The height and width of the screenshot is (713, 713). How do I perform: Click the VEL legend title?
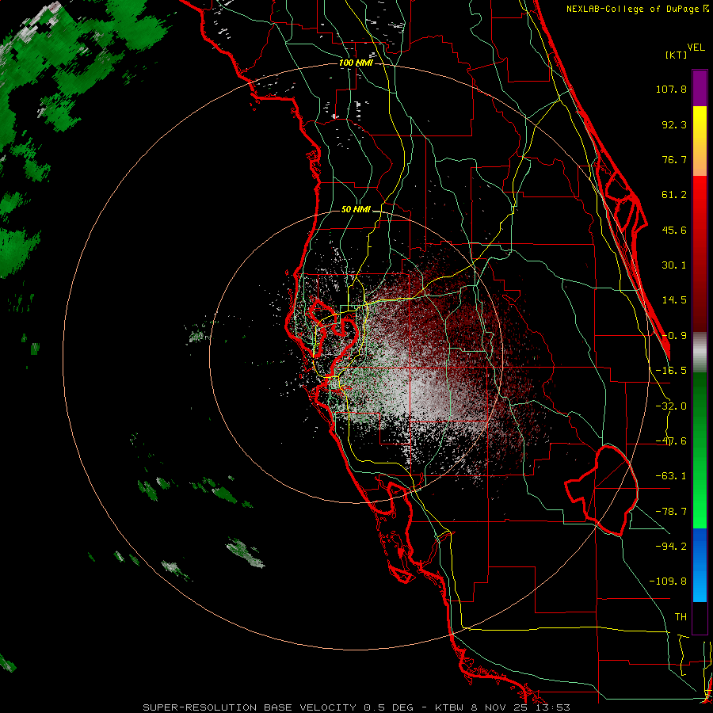point(696,48)
